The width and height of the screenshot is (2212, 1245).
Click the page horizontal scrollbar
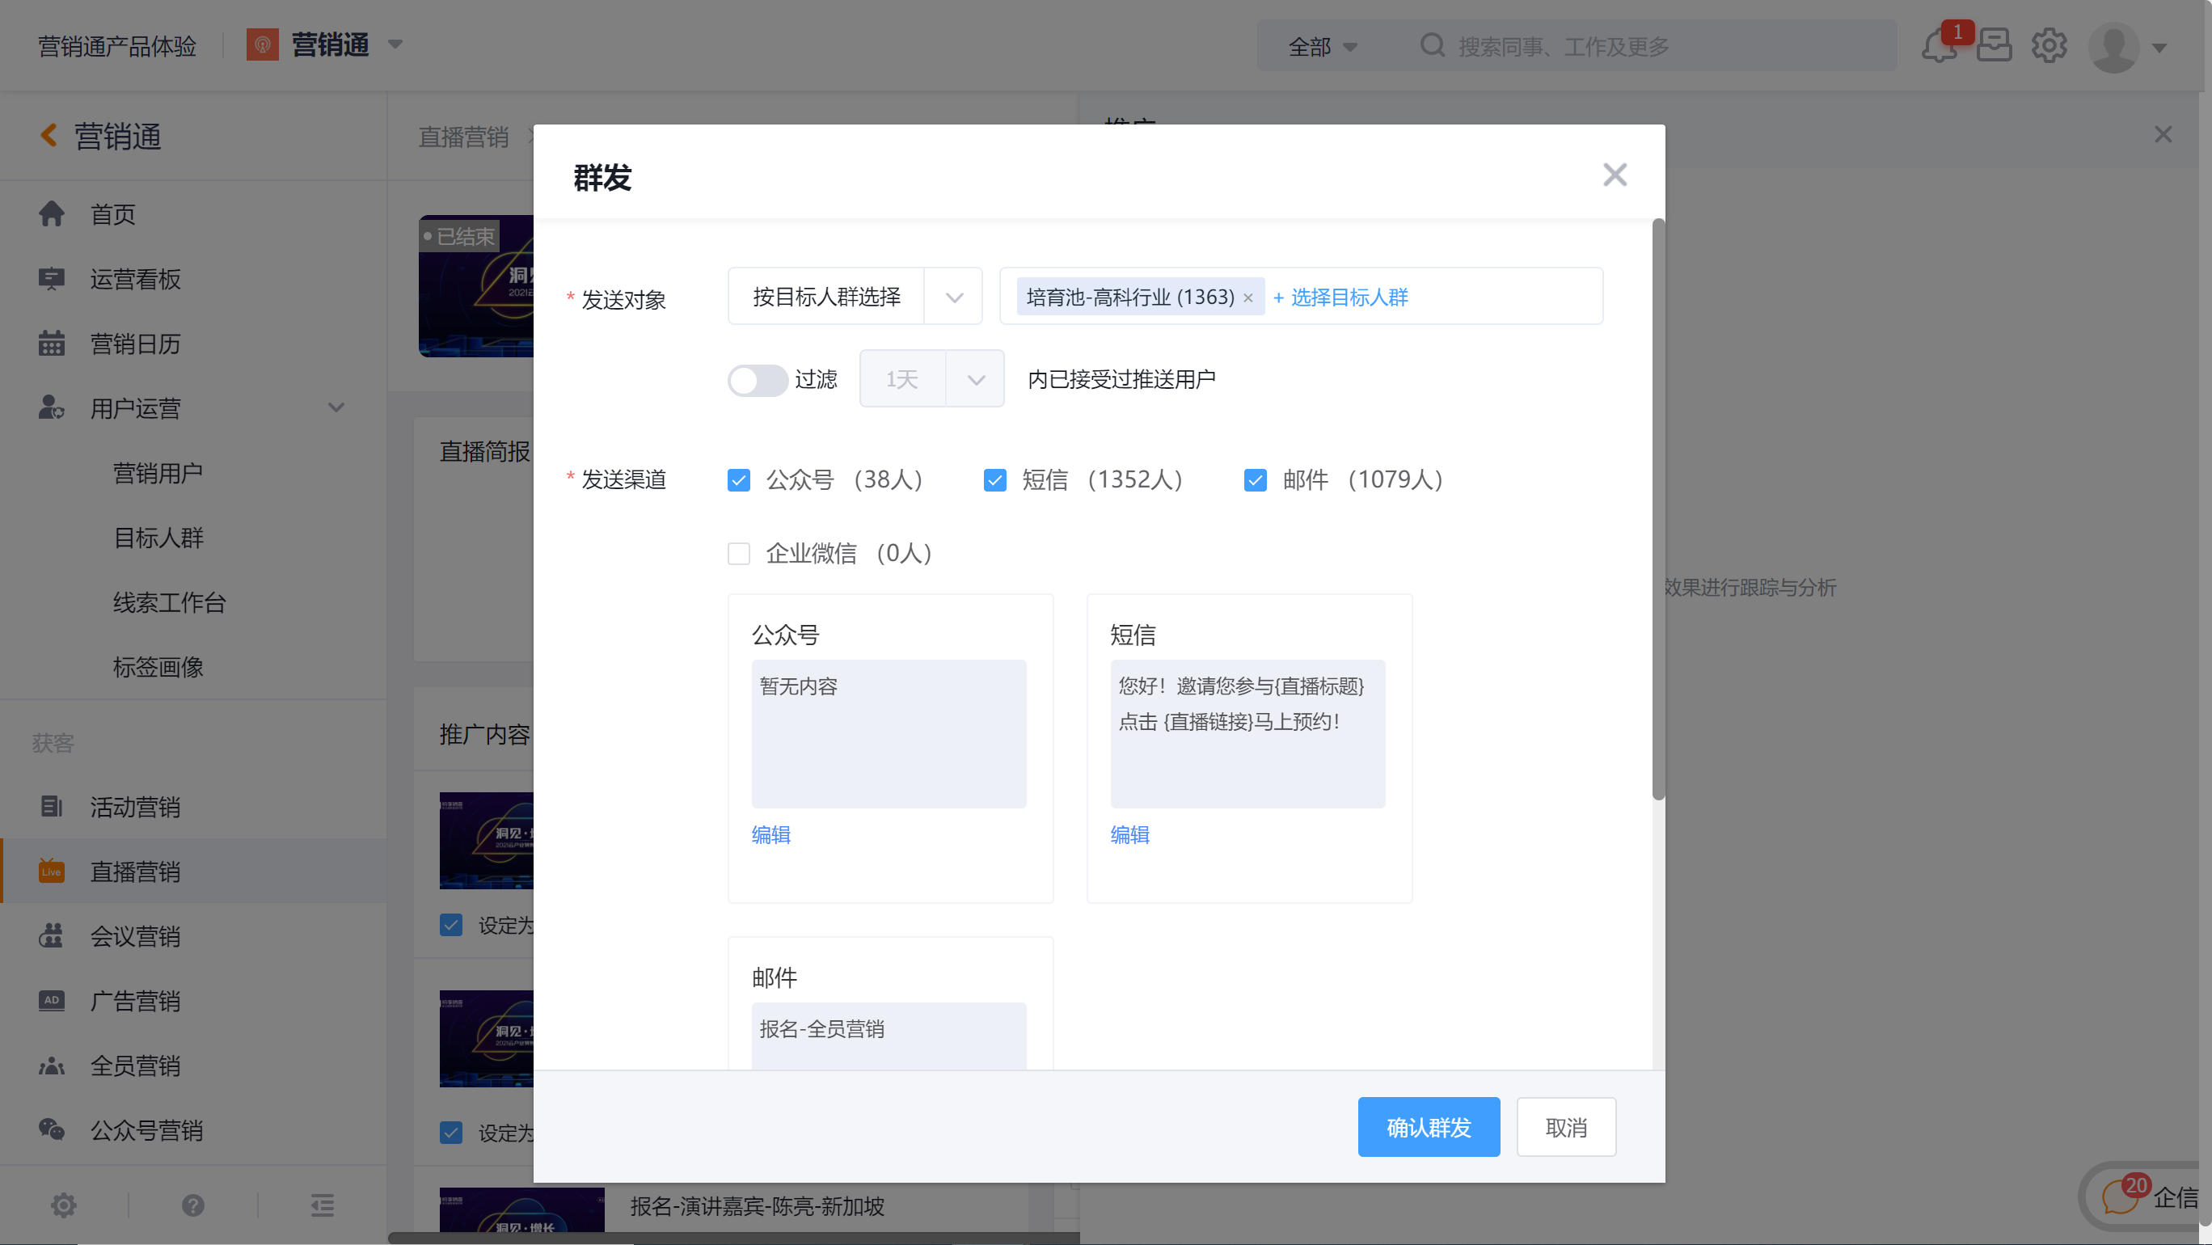[x=734, y=1239]
